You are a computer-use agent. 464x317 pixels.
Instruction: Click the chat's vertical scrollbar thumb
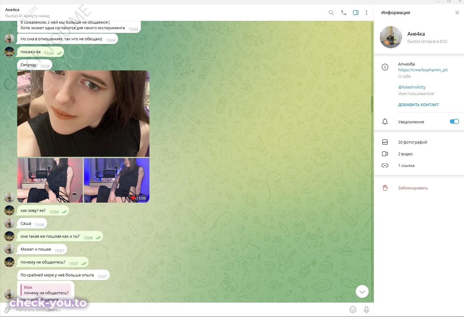click(372, 104)
